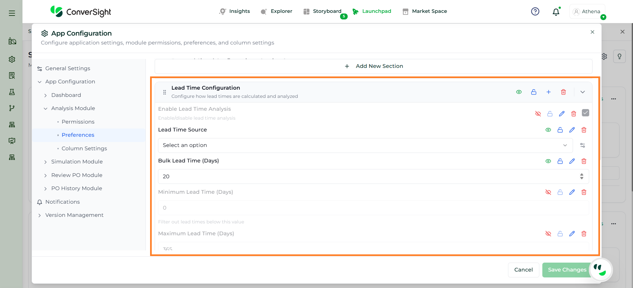Edit the Bulk Lead Time (Days) field

(572, 161)
